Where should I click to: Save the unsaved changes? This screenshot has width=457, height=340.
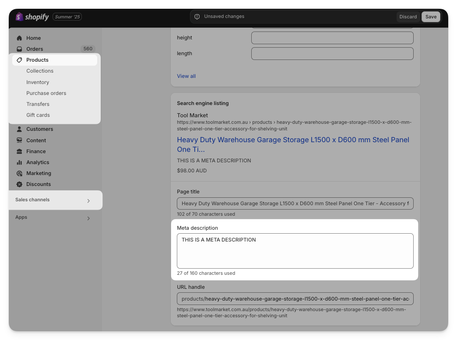(x=431, y=17)
